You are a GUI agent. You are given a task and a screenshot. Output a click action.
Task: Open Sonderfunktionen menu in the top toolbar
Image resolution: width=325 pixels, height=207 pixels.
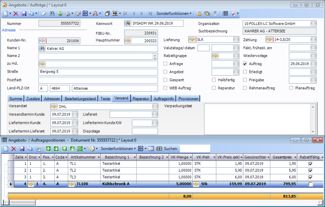[174, 13]
